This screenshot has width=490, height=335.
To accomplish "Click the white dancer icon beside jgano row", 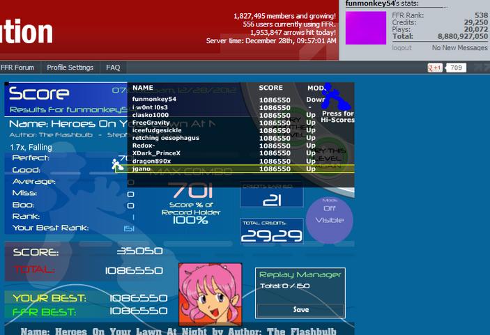I will coord(117,164).
